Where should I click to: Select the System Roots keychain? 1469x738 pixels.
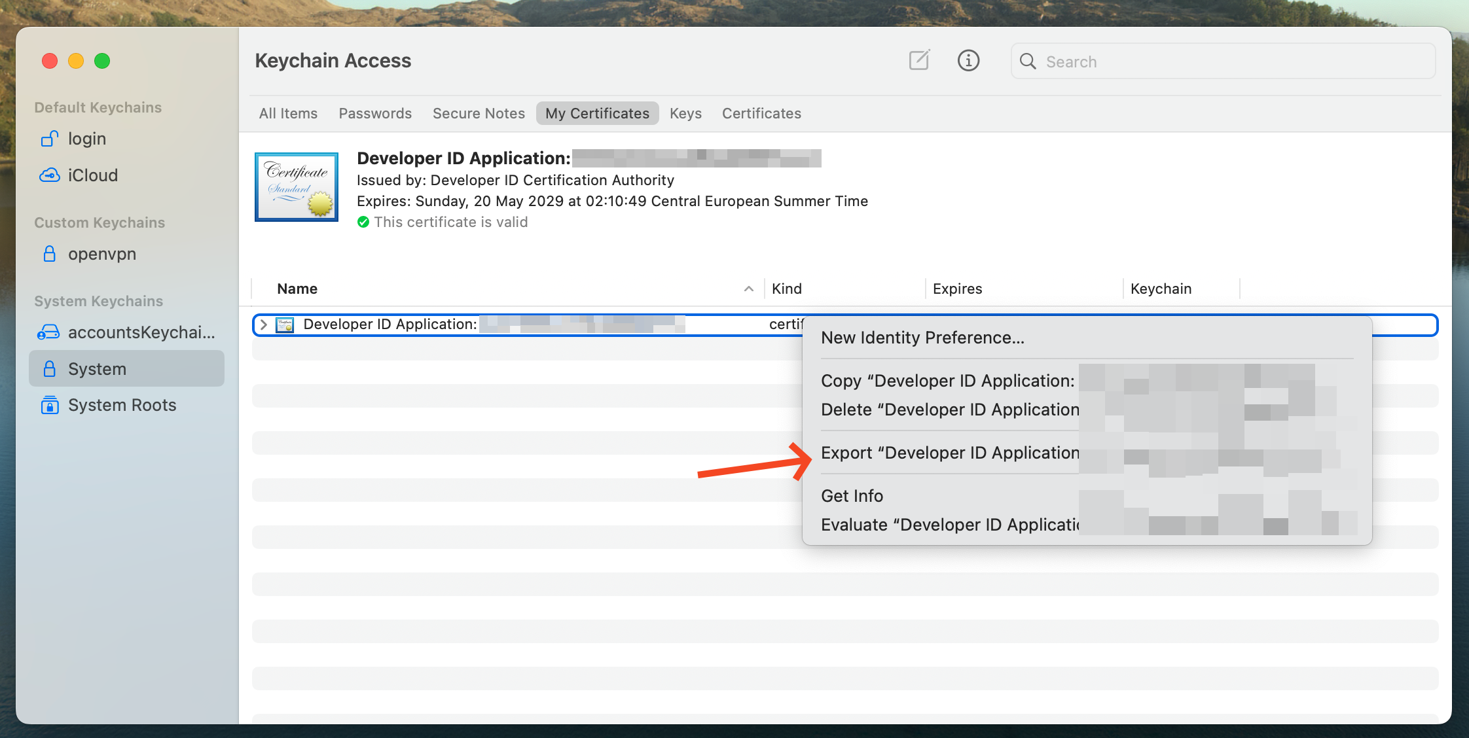(127, 405)
